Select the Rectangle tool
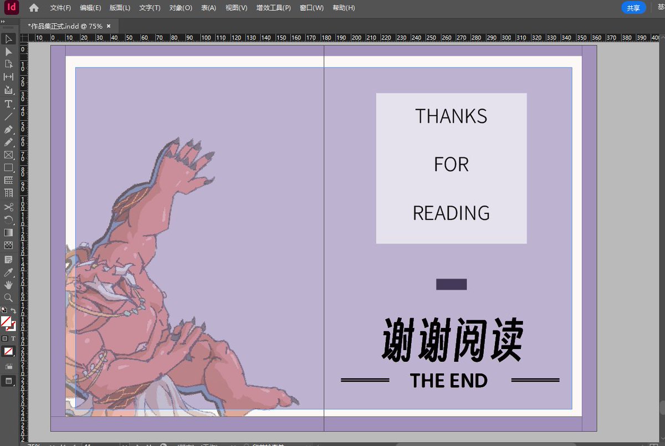 click(8, 167)
